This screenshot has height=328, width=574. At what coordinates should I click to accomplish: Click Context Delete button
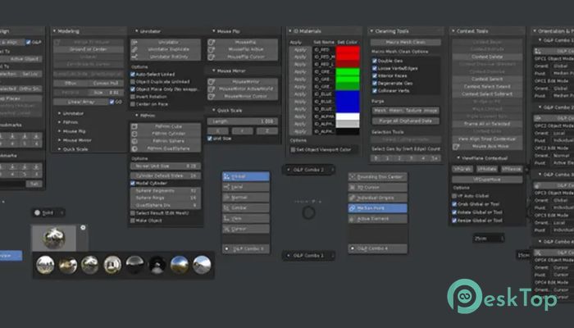point(487,57)
